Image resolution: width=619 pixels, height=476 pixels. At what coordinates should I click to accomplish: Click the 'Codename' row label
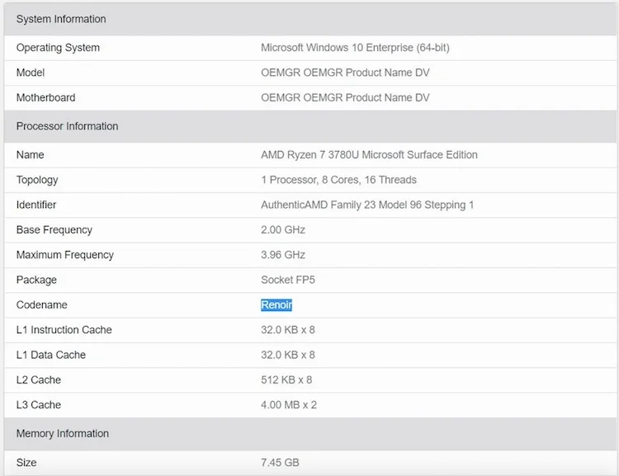[42, 304]
